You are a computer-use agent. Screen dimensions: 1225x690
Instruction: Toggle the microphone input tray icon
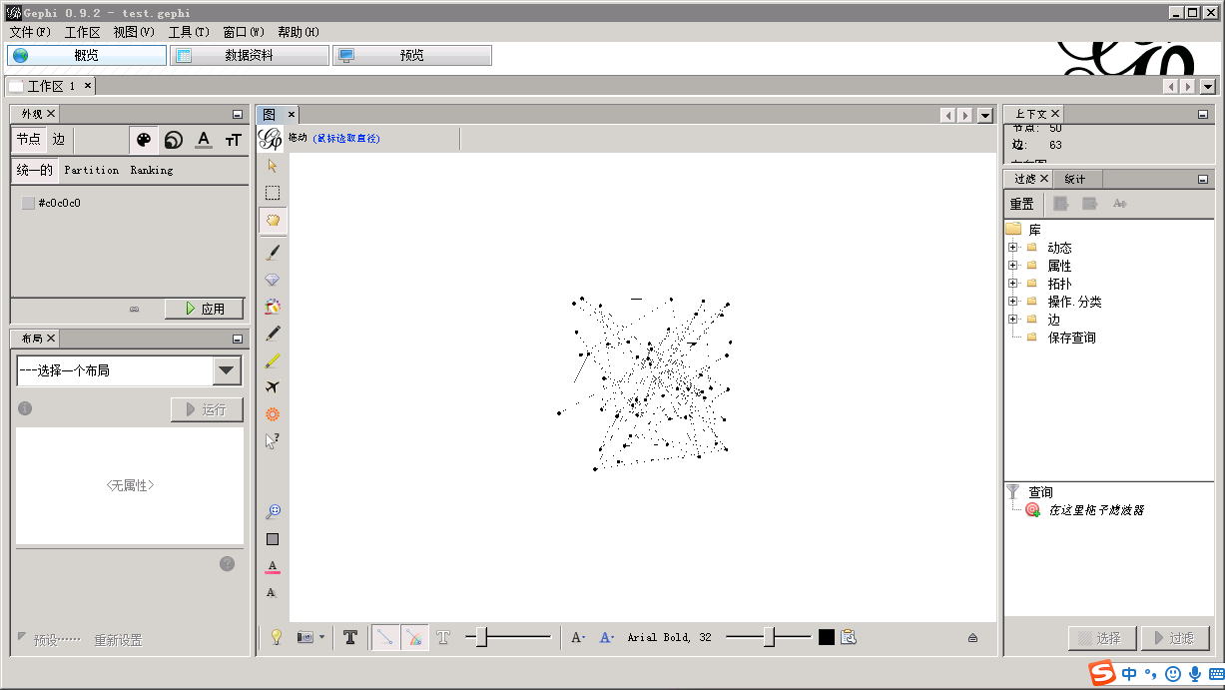click(x=1195, y=674)
